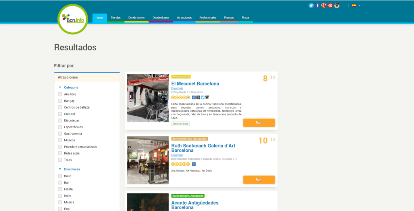Open the El Mesonet Barcelona title link
The height and width of the screenshot is (211, 414).
tap(195, 84)
